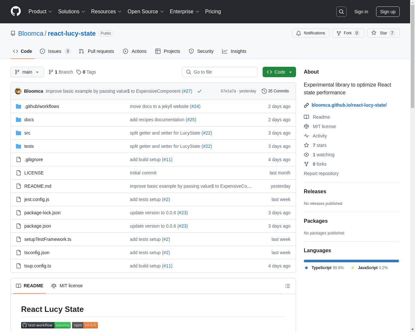The image size is (415, 332).
Task: Click the GitHub logo icon
Action: tap(16, 11)
